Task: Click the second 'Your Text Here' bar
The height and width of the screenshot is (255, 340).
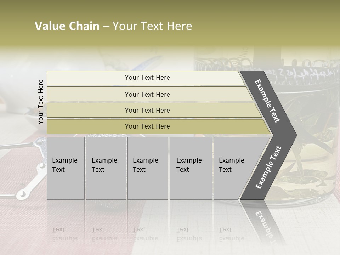Action: tap(149, 94)
